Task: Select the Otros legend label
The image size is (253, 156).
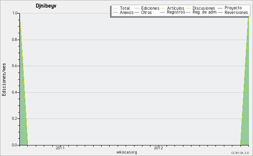Action: tap(146, 12)
